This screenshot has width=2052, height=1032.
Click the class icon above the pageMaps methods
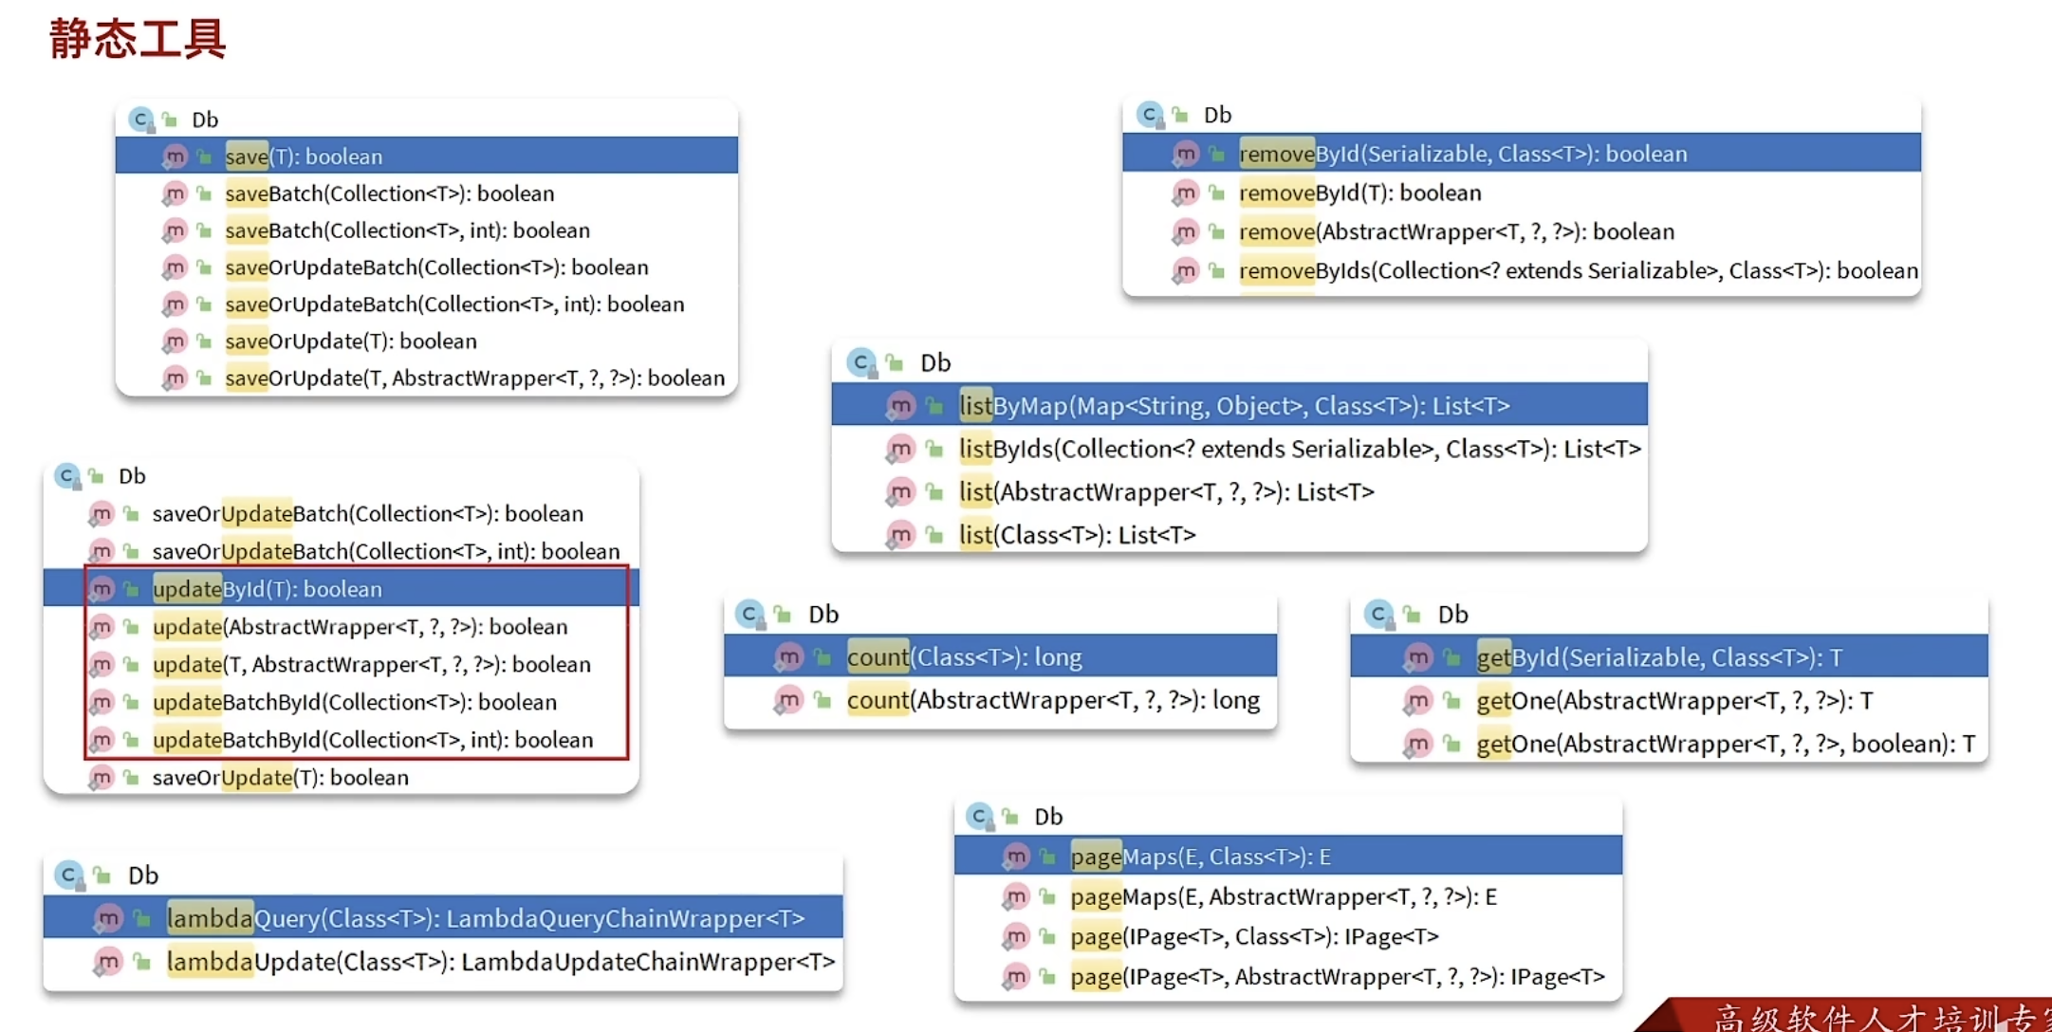pos(979,816)
